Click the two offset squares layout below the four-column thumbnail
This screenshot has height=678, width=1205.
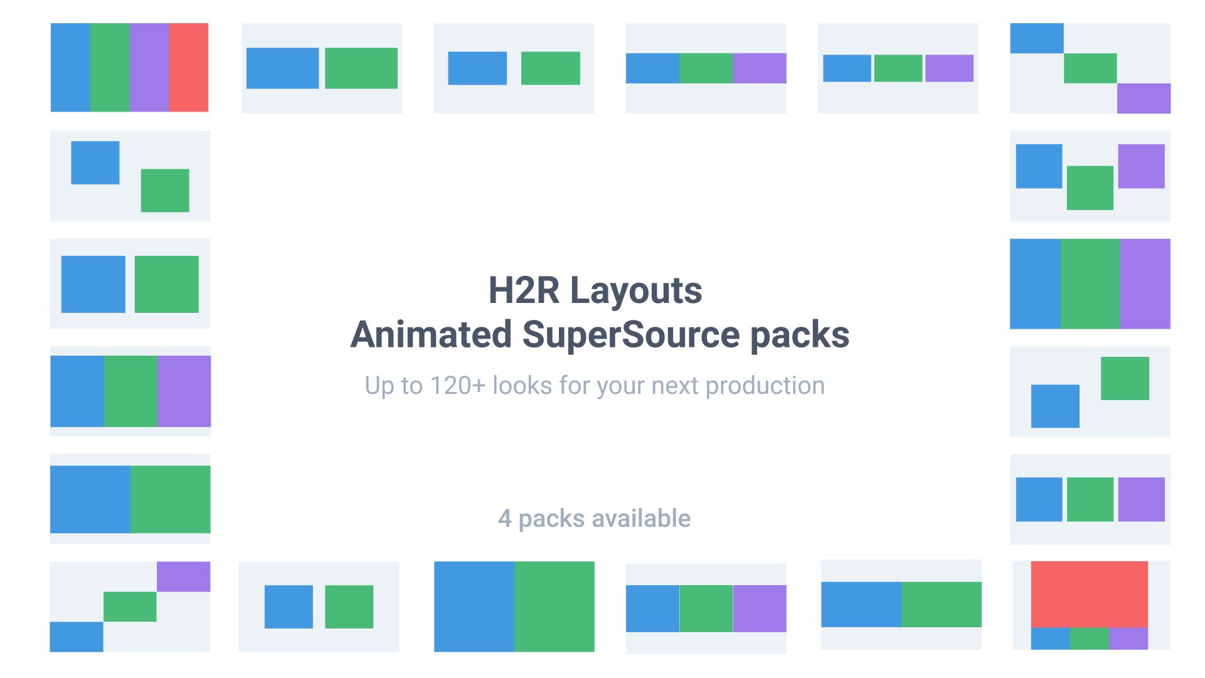click(130, 176)
